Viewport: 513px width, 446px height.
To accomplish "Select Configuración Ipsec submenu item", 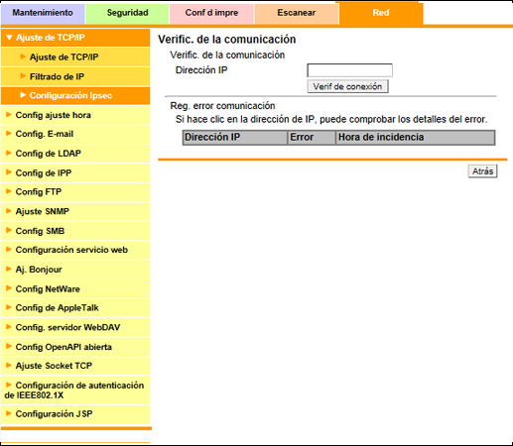I will pyautogui.click(x=75, y=96).
